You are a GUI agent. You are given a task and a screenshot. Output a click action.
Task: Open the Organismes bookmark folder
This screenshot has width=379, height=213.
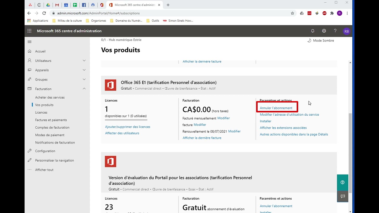(x=96, y=21)
